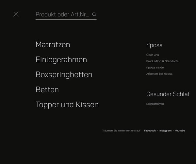Click the dot separator between Facebook and Instagram
This screenshot has height=164, width=196.
pyautogui.click(x=158, y=131)
